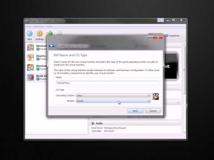Switch to the Snapshots tab
214x160 pixels.
click(x=173, y=36)
